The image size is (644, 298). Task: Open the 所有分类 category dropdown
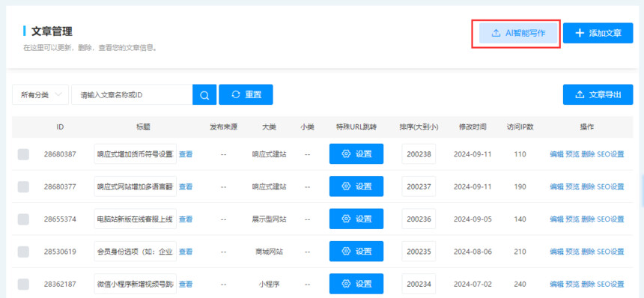[40, 95]
